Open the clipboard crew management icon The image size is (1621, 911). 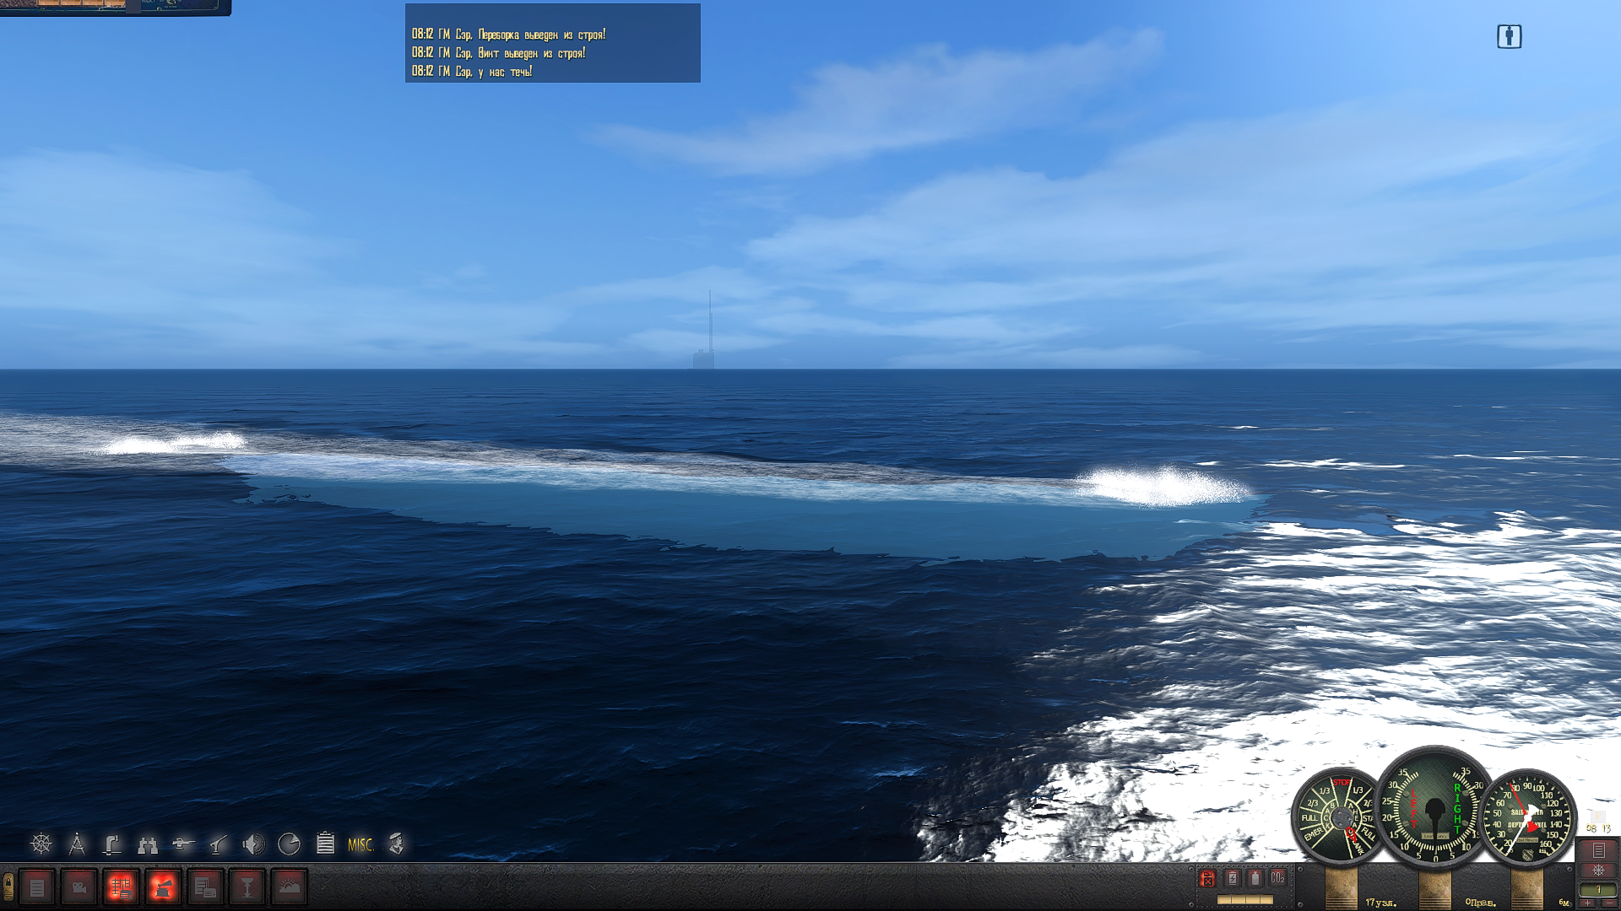325,844
